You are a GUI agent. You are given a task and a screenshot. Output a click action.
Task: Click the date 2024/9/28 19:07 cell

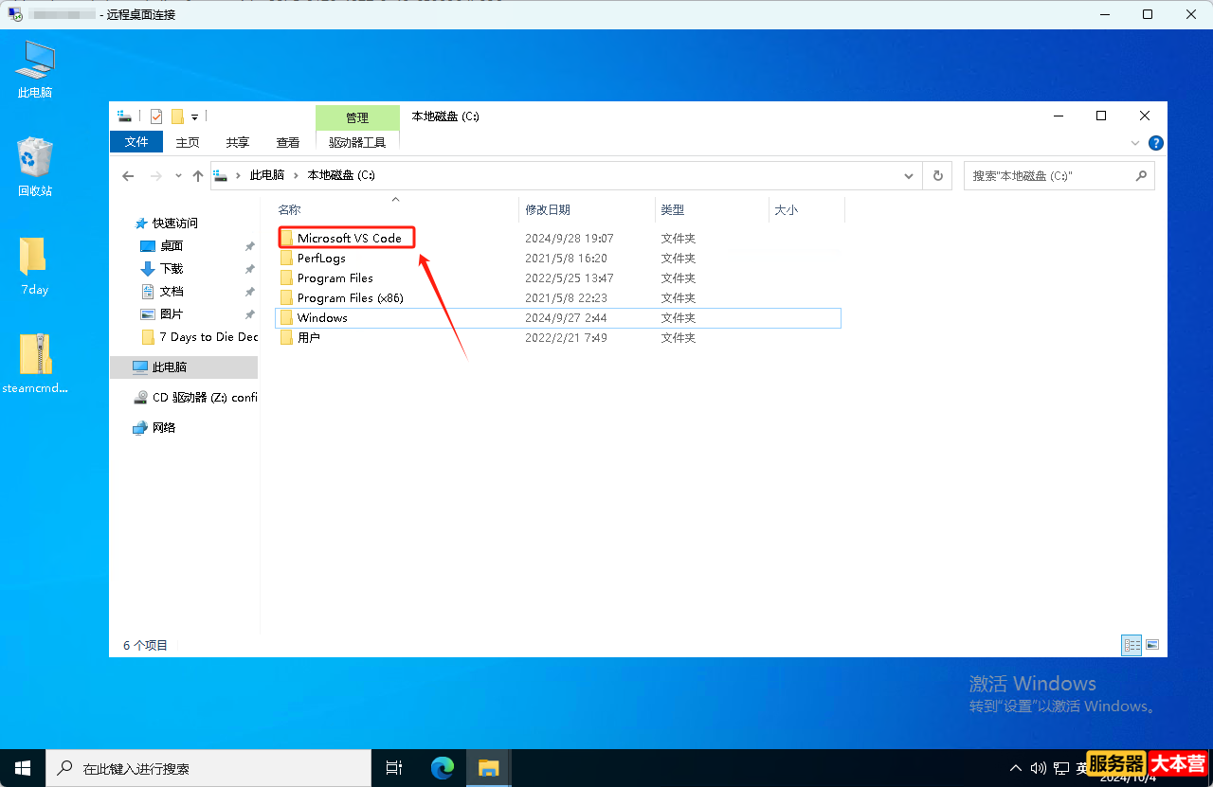pyautogui.click(x=570, y=239)
